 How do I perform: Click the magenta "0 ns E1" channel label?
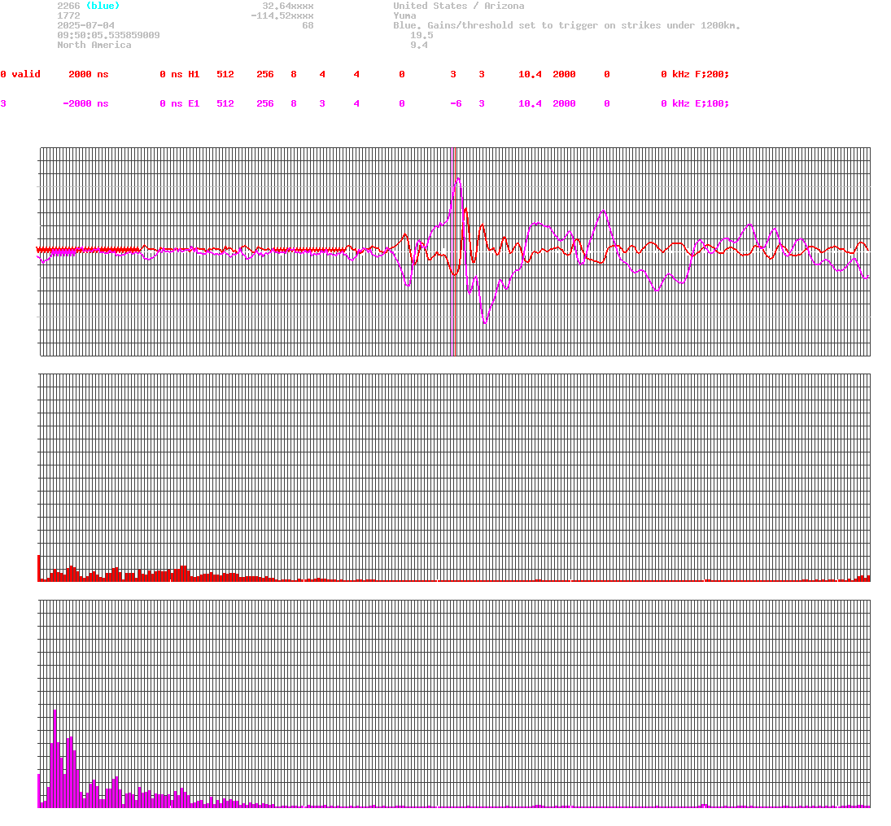180,104
